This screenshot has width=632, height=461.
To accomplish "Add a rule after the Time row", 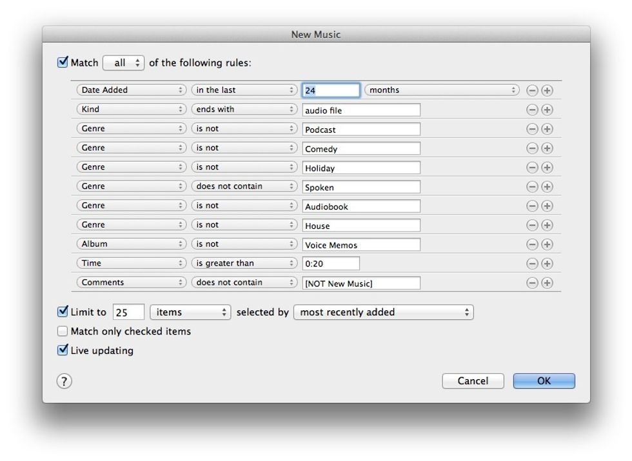I will point(547,264).
